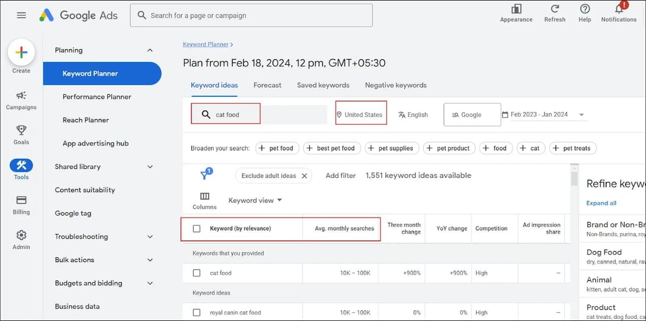Click the English language setting

coord(413,115)
